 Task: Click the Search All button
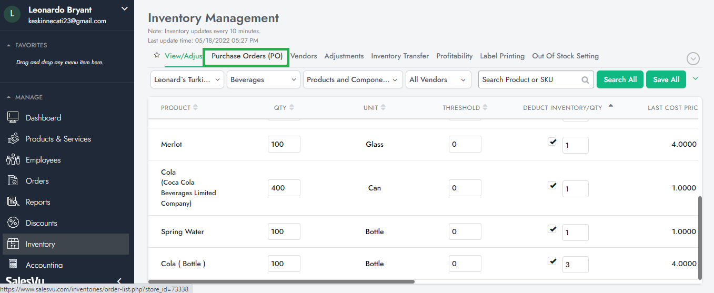(x=620, y=79)
